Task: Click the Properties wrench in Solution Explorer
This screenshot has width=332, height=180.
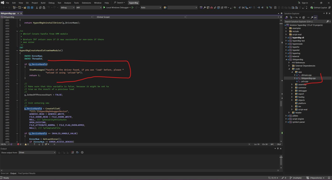Action: coord(312,17)
